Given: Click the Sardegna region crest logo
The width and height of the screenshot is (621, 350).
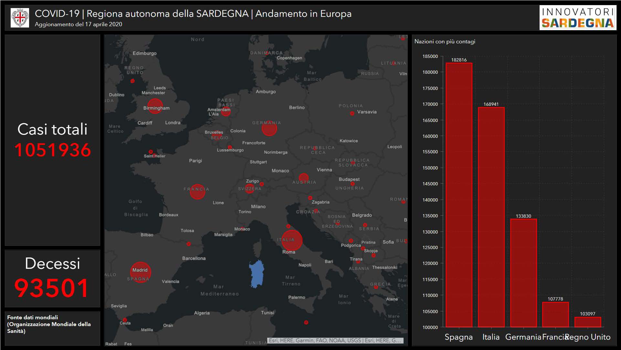Looking at the screenshot, I should click(x=20, y=18).
